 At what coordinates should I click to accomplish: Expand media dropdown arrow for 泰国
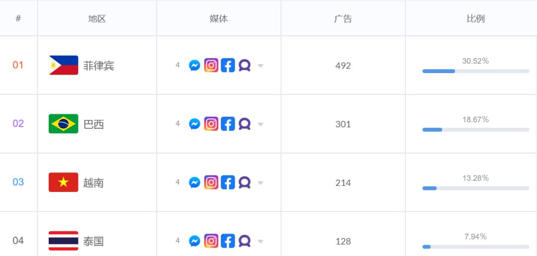point(260,241)
